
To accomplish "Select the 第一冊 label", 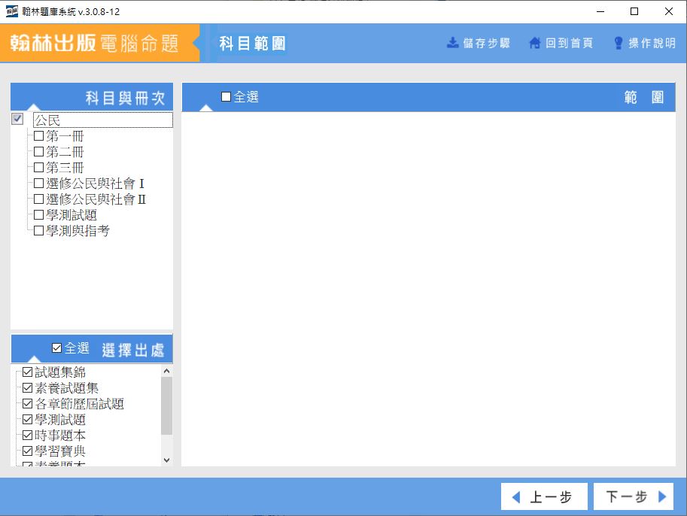I will (65, 136).
